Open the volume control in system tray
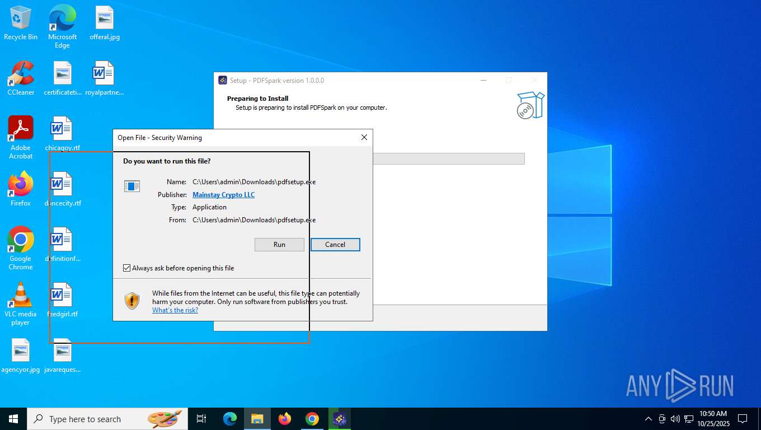This screenshot has height=430, width=761. coord(675,419)
